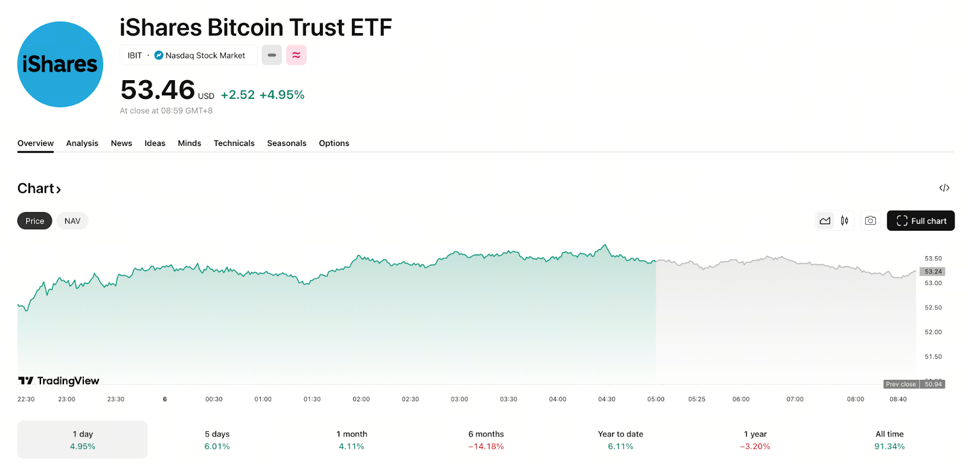Viewport: 966px width, 466px height.
Task: Click the pink approximate-equals badge
Action: pyautogui.click(x=296, y=55)
